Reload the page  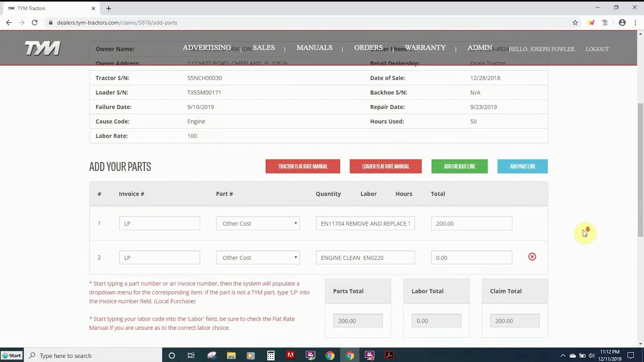[34, 23]
